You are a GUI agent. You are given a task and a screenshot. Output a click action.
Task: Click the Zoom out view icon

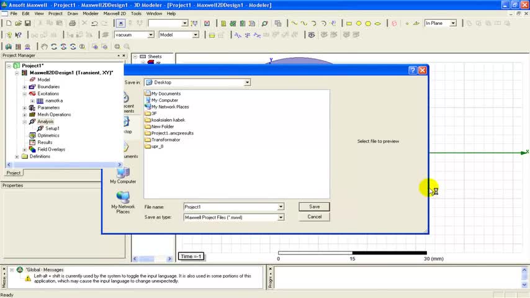pyautogui.click(x=104, y=47)
